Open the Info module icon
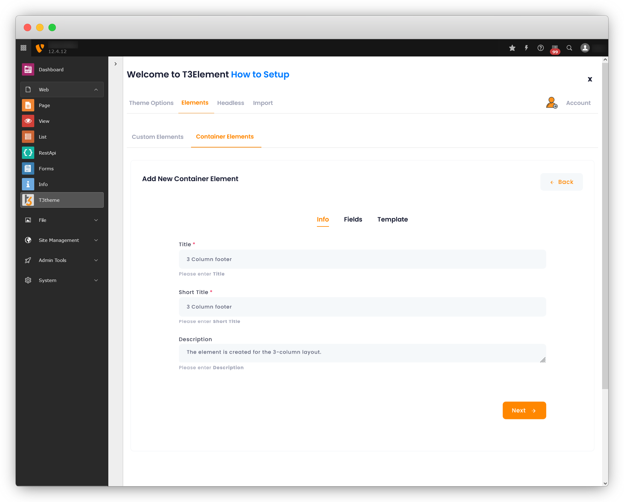 28,184
